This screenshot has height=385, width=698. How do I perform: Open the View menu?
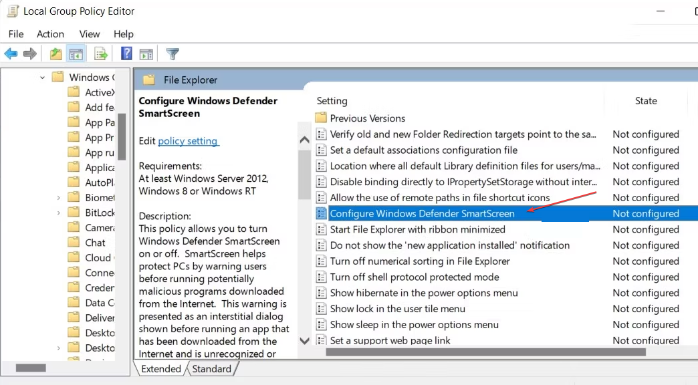[x=90, y=34]
